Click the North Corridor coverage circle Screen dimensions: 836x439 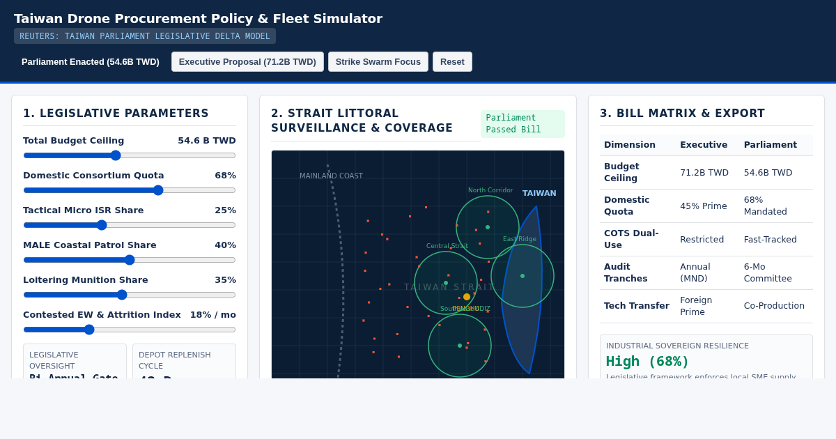click(488, 227)
